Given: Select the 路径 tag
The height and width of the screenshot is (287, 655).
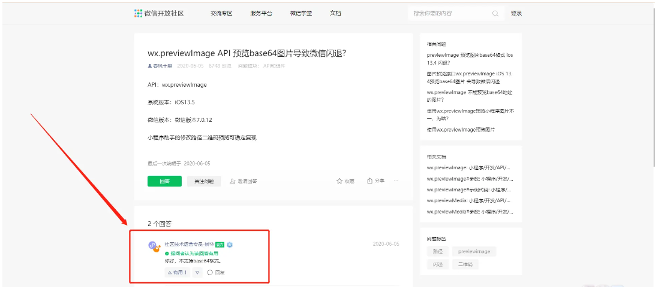Looking at the screenshot, I should pyautogui.click(x=437, y=251).
